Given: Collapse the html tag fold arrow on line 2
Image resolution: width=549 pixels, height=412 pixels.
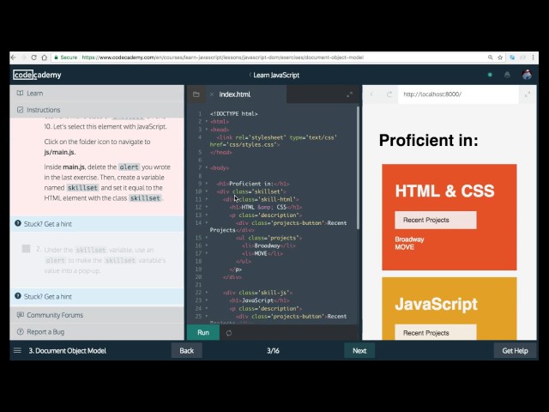Looking at the screenshot, I should pyautogui.click(x=206, y=121).
